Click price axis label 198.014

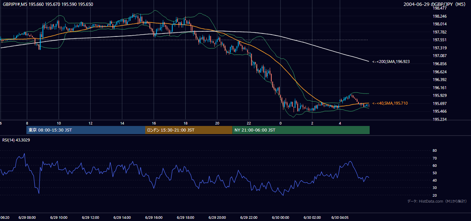[x=440, y=24]
